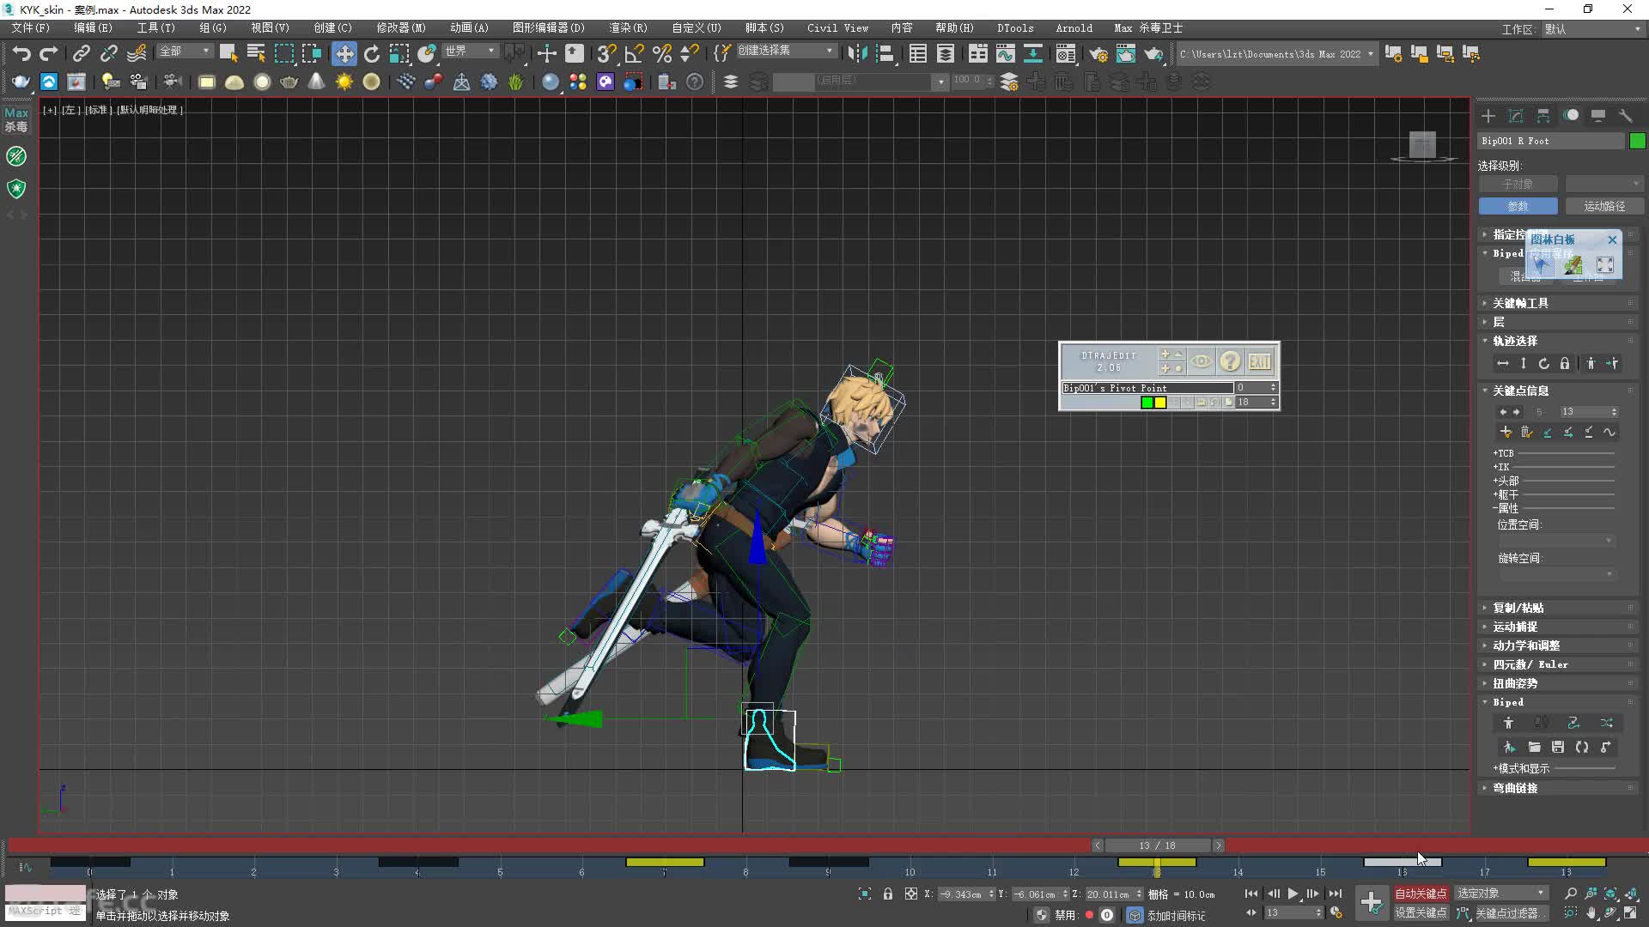Activate the Select and Move tool

344,53
